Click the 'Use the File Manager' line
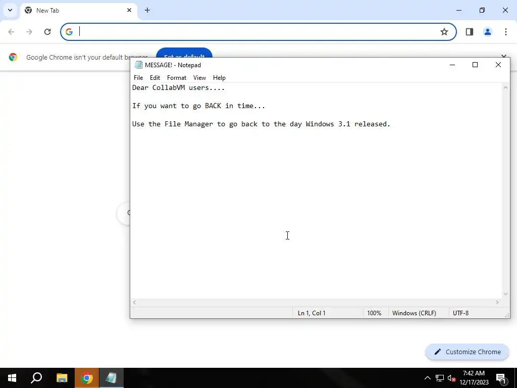Screen dimensions: 517x388 pyautogui.click(x=261, y=124)
